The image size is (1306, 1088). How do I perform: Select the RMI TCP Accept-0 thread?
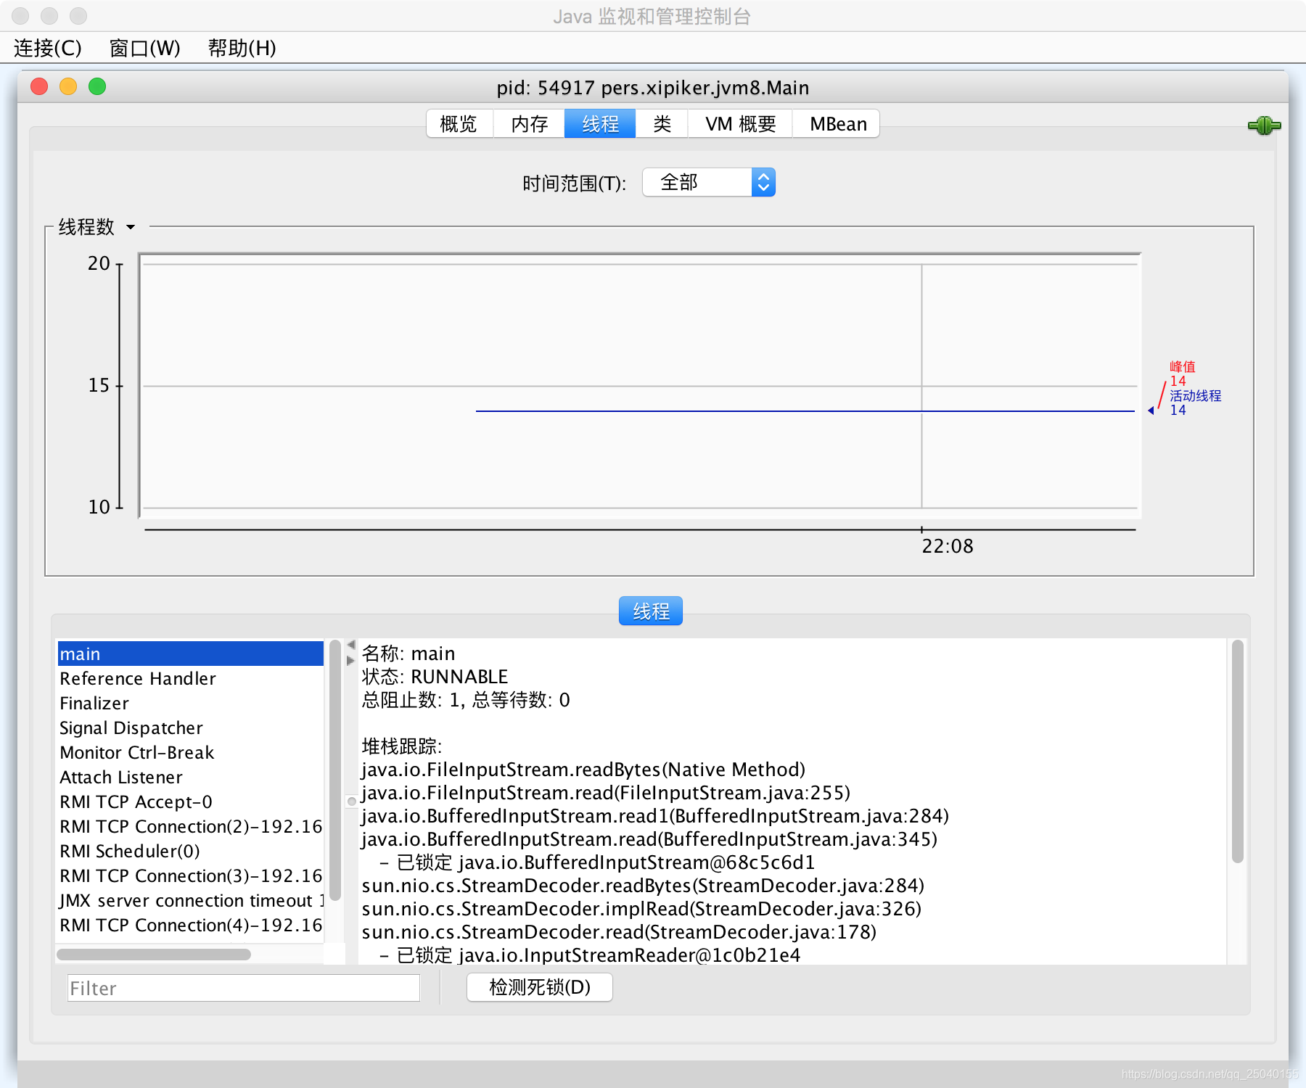point(190,801)
